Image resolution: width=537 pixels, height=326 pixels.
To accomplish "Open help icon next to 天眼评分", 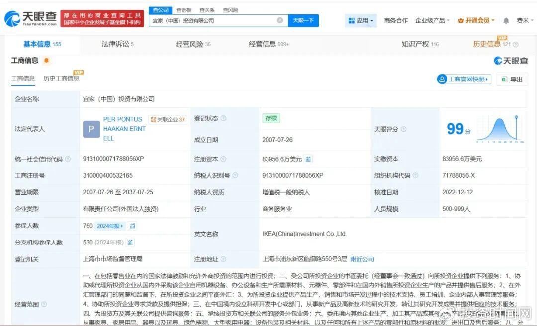I will (x=403, y=129).
